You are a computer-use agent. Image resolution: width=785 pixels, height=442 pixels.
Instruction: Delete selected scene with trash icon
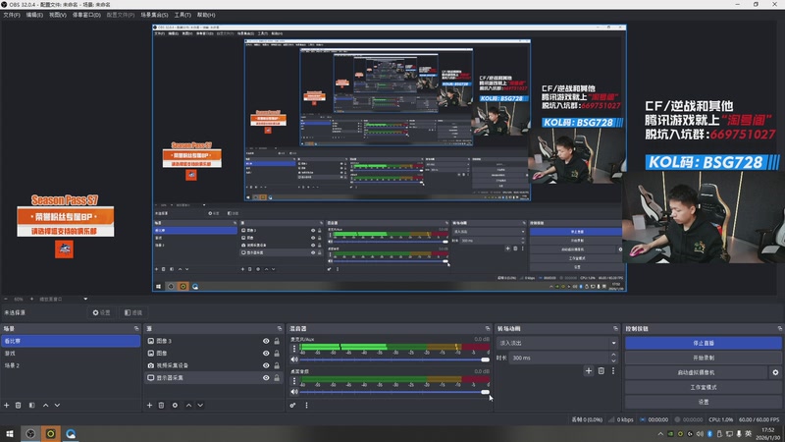(18, 405)
